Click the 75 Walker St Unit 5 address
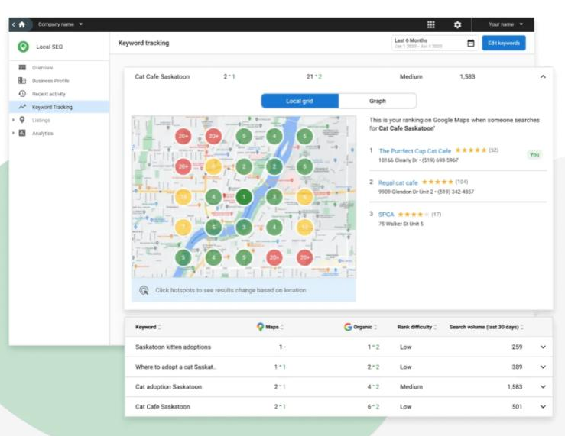 (401, 224)
